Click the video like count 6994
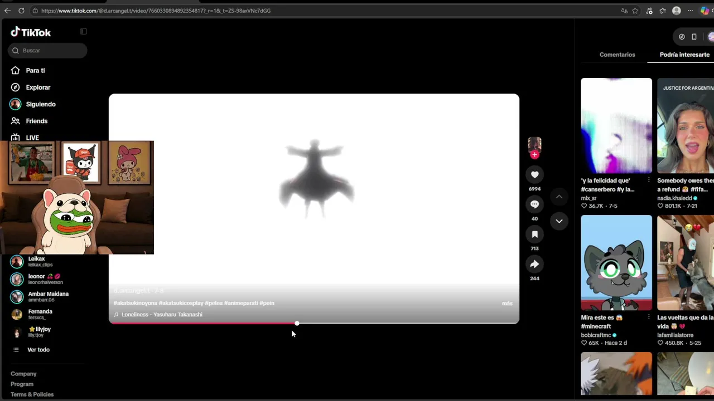Viewport: 714px width, 401px height. (534, 189)
